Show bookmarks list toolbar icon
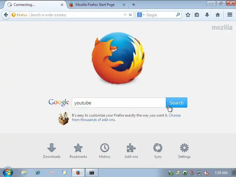The image size is (236, 177). point(197,15)
